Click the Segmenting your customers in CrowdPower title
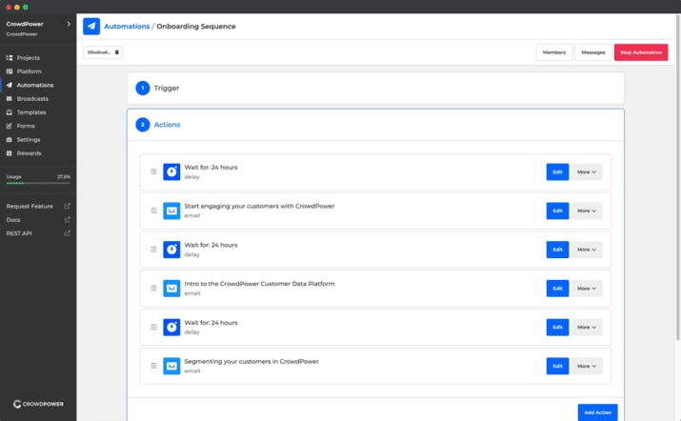Image resolution: width=681 pixels, height=421 pixels. 251,362
